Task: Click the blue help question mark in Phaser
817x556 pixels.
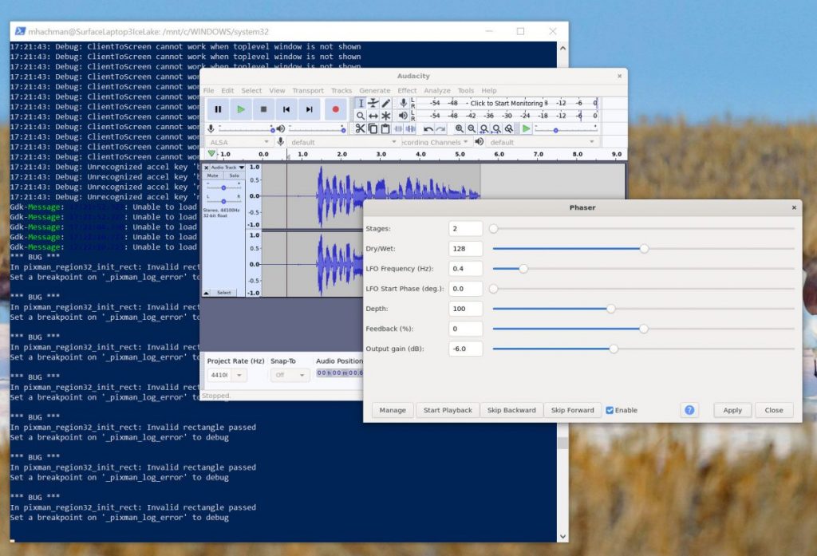Action: (689, 410)
